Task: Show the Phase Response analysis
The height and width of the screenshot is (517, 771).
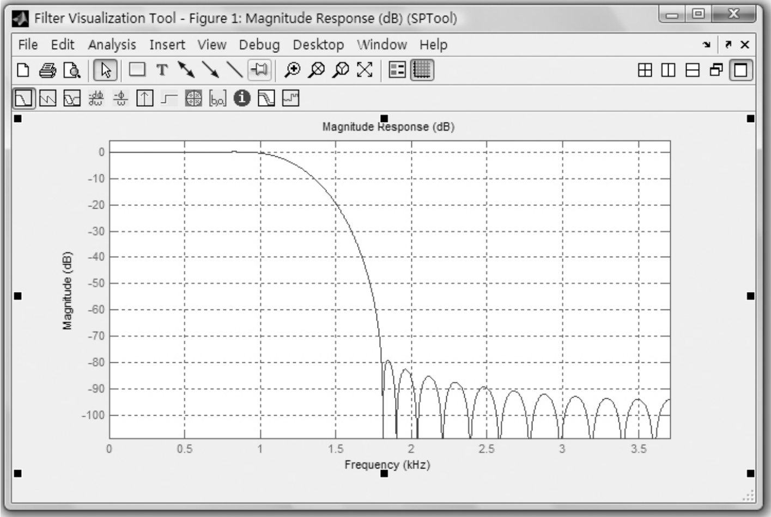Action: click(x=48, y=99)
